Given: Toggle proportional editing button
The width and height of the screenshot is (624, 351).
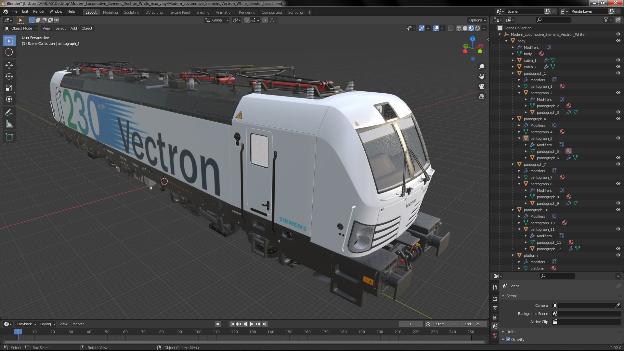Looking at the screenshot, I should click(265, 20).
